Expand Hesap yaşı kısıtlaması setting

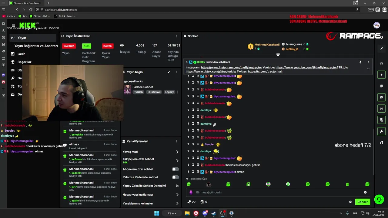[x=150, y=195]
